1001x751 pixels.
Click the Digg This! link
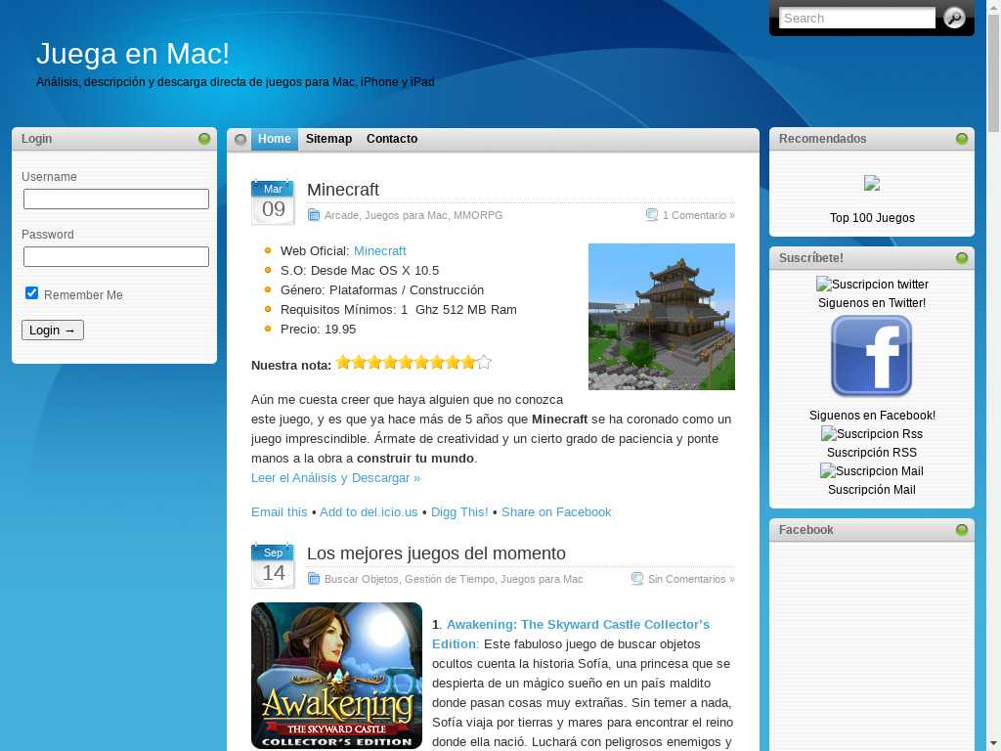(459, 512)
